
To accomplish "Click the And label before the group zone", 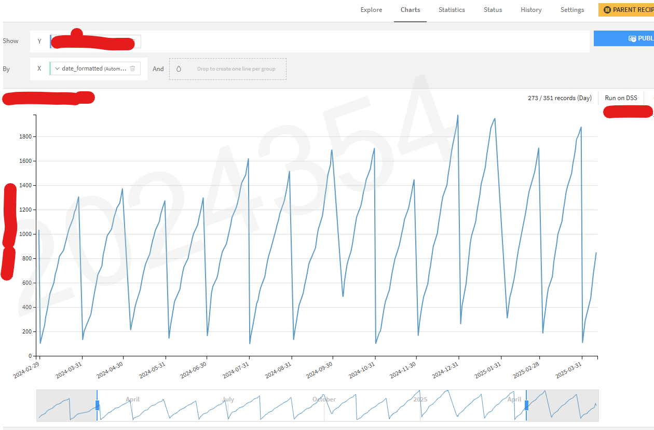I will click(158, 69).
